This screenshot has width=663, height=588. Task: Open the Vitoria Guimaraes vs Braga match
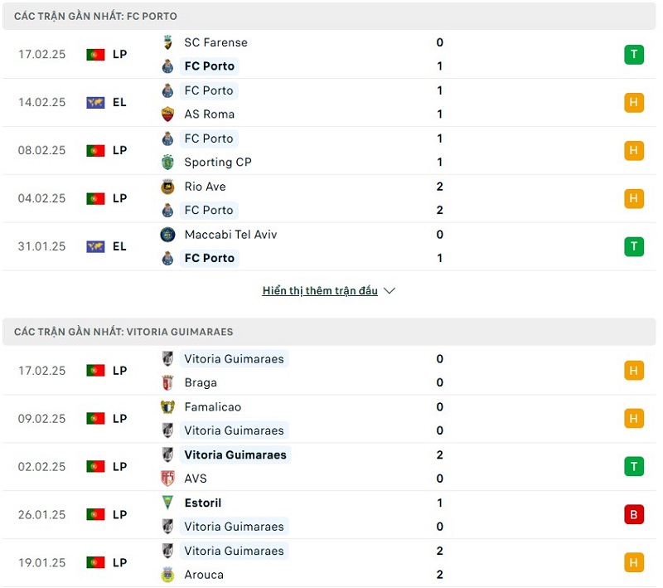tap(331, 371)
